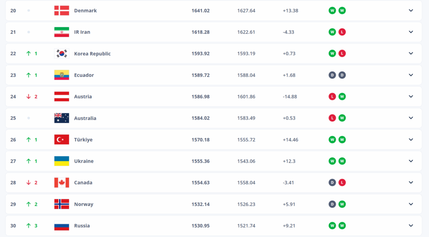Click Ecuador's first draw result badge
The width and height of the screenshot is (429, 237).
(x=332, y=75)
